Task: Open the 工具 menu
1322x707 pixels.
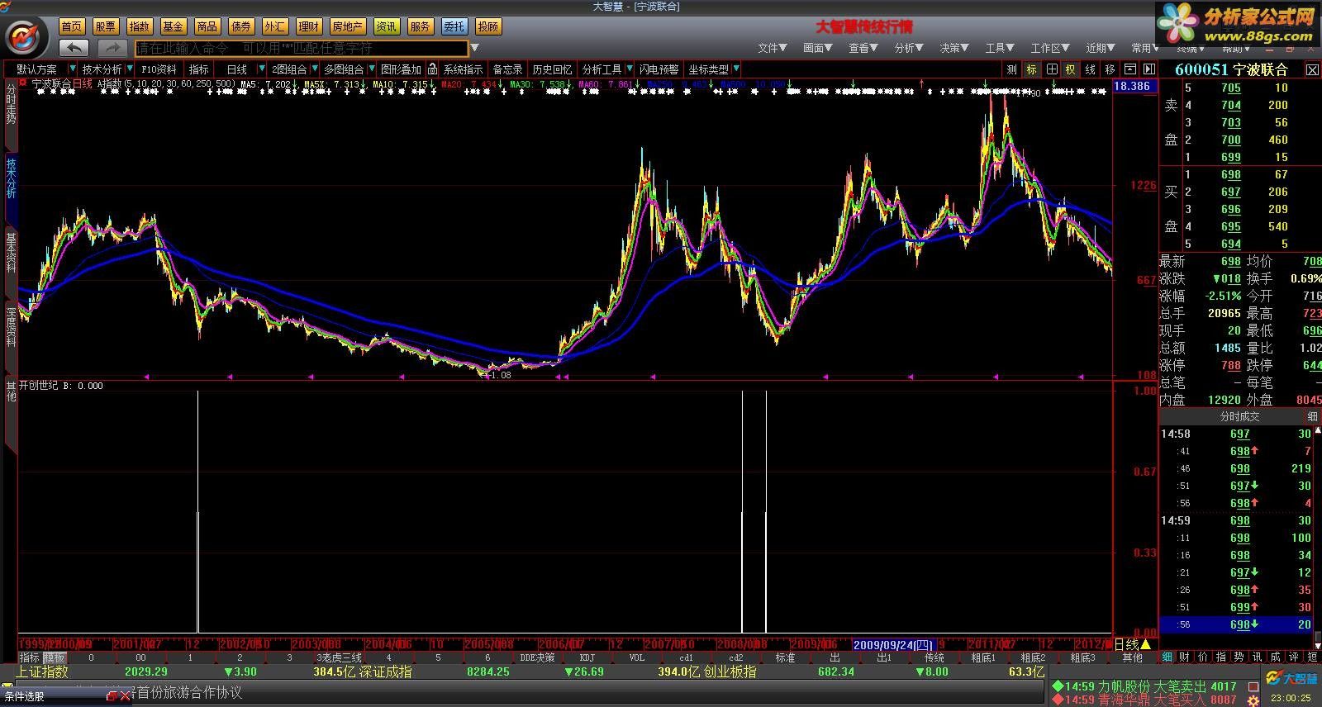Action: pyautogui.click(x=1000, y=48)
